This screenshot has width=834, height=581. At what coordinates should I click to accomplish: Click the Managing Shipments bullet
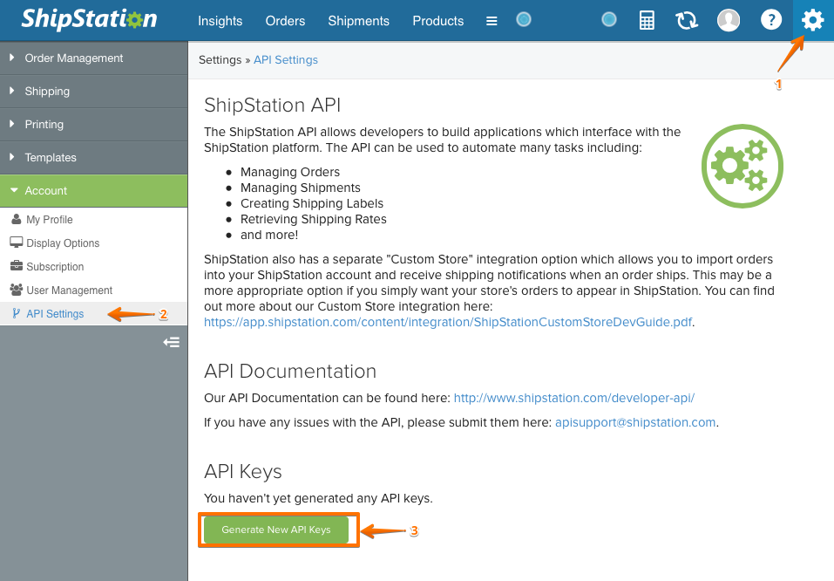pyautogui.click(x=300, y=188)
